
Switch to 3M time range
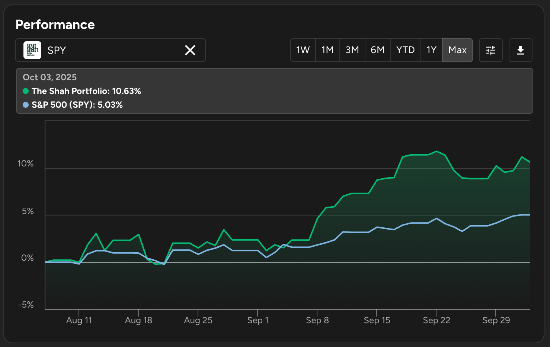352,50
